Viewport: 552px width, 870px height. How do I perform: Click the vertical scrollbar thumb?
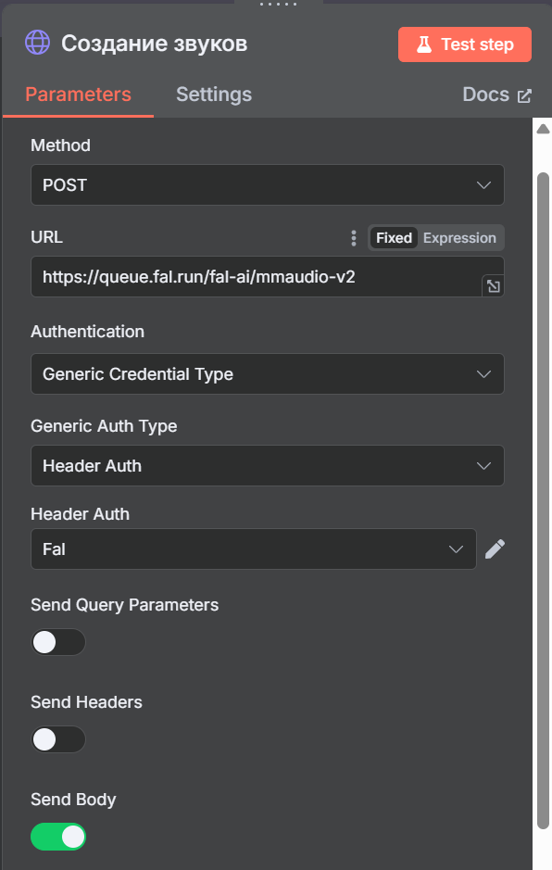coord(543,500)
